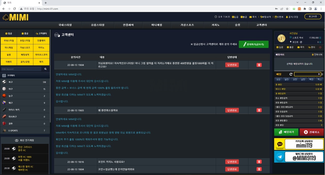
Task: Click yellow 쪽지 sidebar button
Action: click(x=41, y=62)
